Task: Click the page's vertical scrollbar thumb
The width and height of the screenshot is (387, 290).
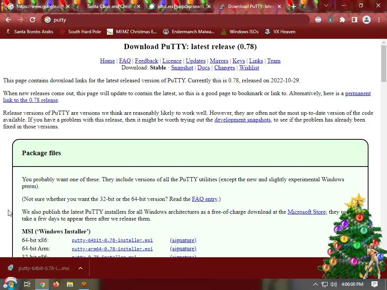Action: click(x=384, y=63)
